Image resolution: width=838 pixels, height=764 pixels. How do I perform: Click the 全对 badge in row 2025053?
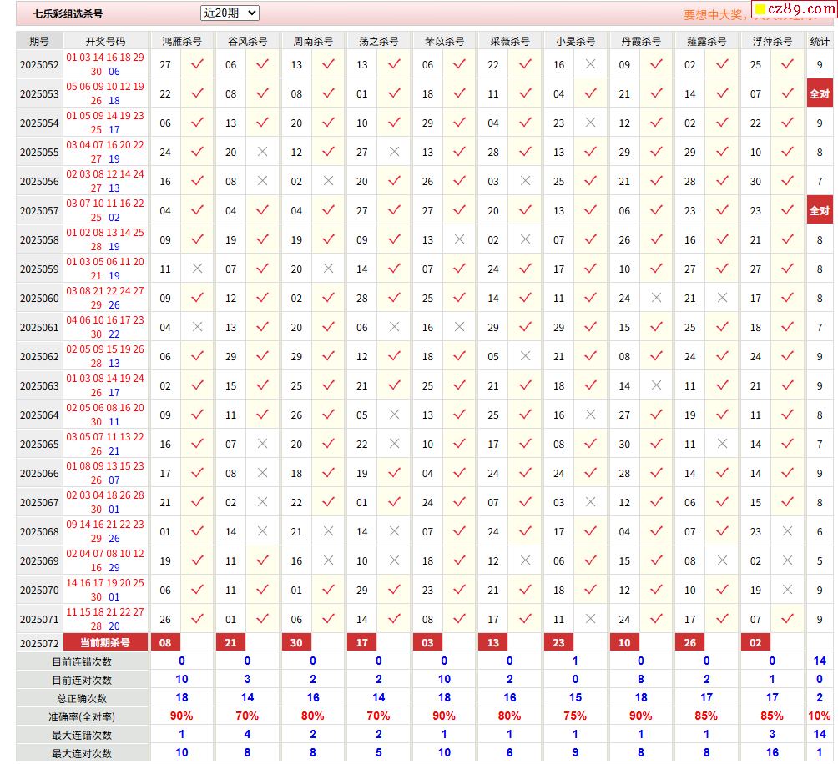(820, 94)
